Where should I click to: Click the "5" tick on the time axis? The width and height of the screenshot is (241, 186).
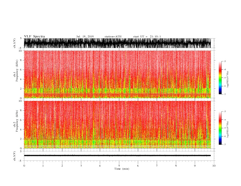(119, 166)
